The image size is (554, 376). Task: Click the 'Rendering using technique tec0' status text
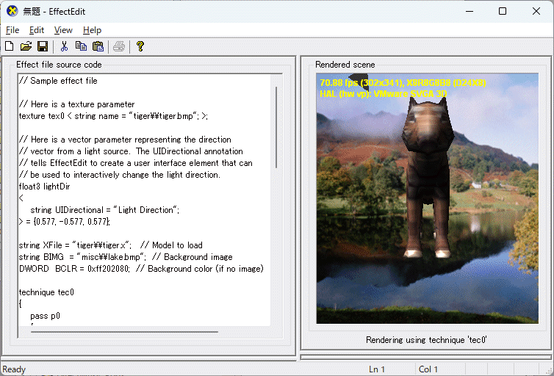[426, 340]
